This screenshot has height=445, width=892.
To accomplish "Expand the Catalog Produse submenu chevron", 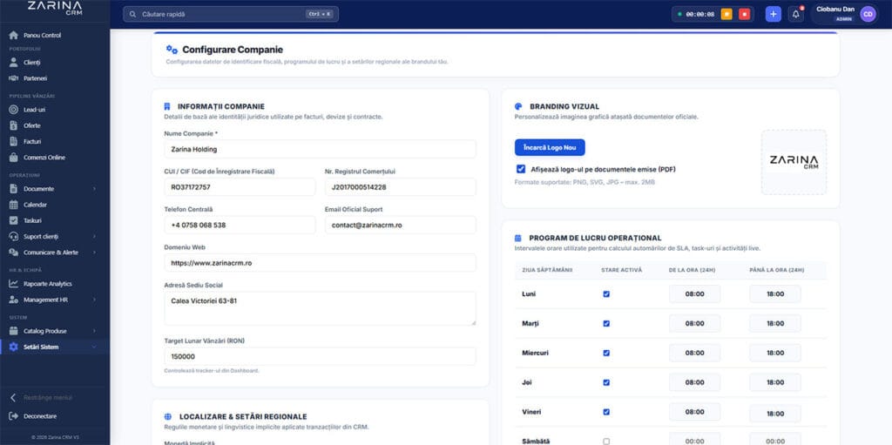I will (x=94, y=331).
